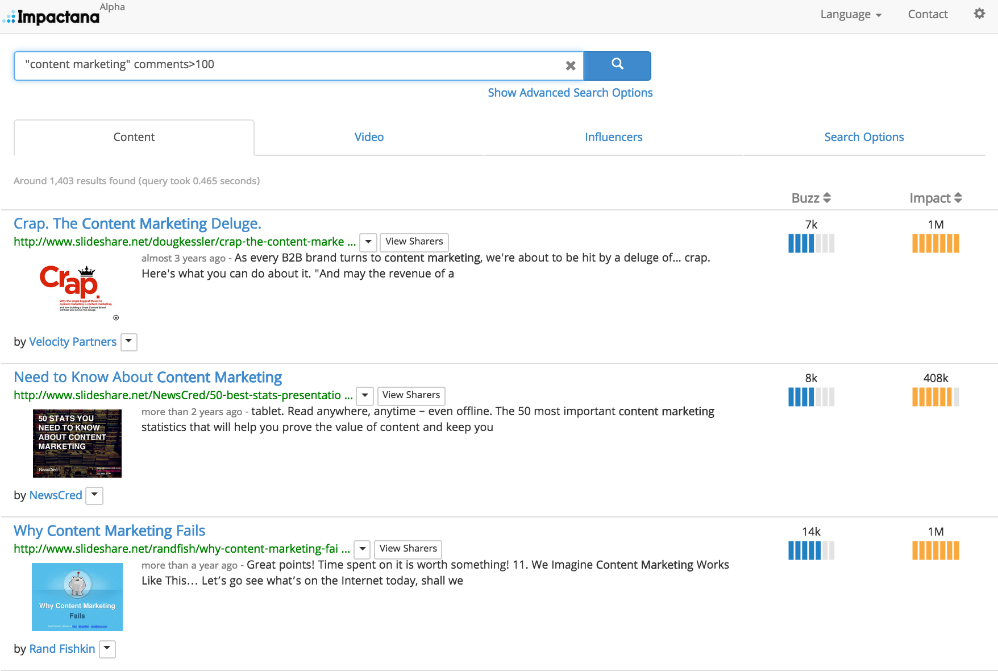The image size is (998, 671).
Task: Click the blue Buzz bar for Why Content Marketing Fails
Action: [x=811, y=550]
